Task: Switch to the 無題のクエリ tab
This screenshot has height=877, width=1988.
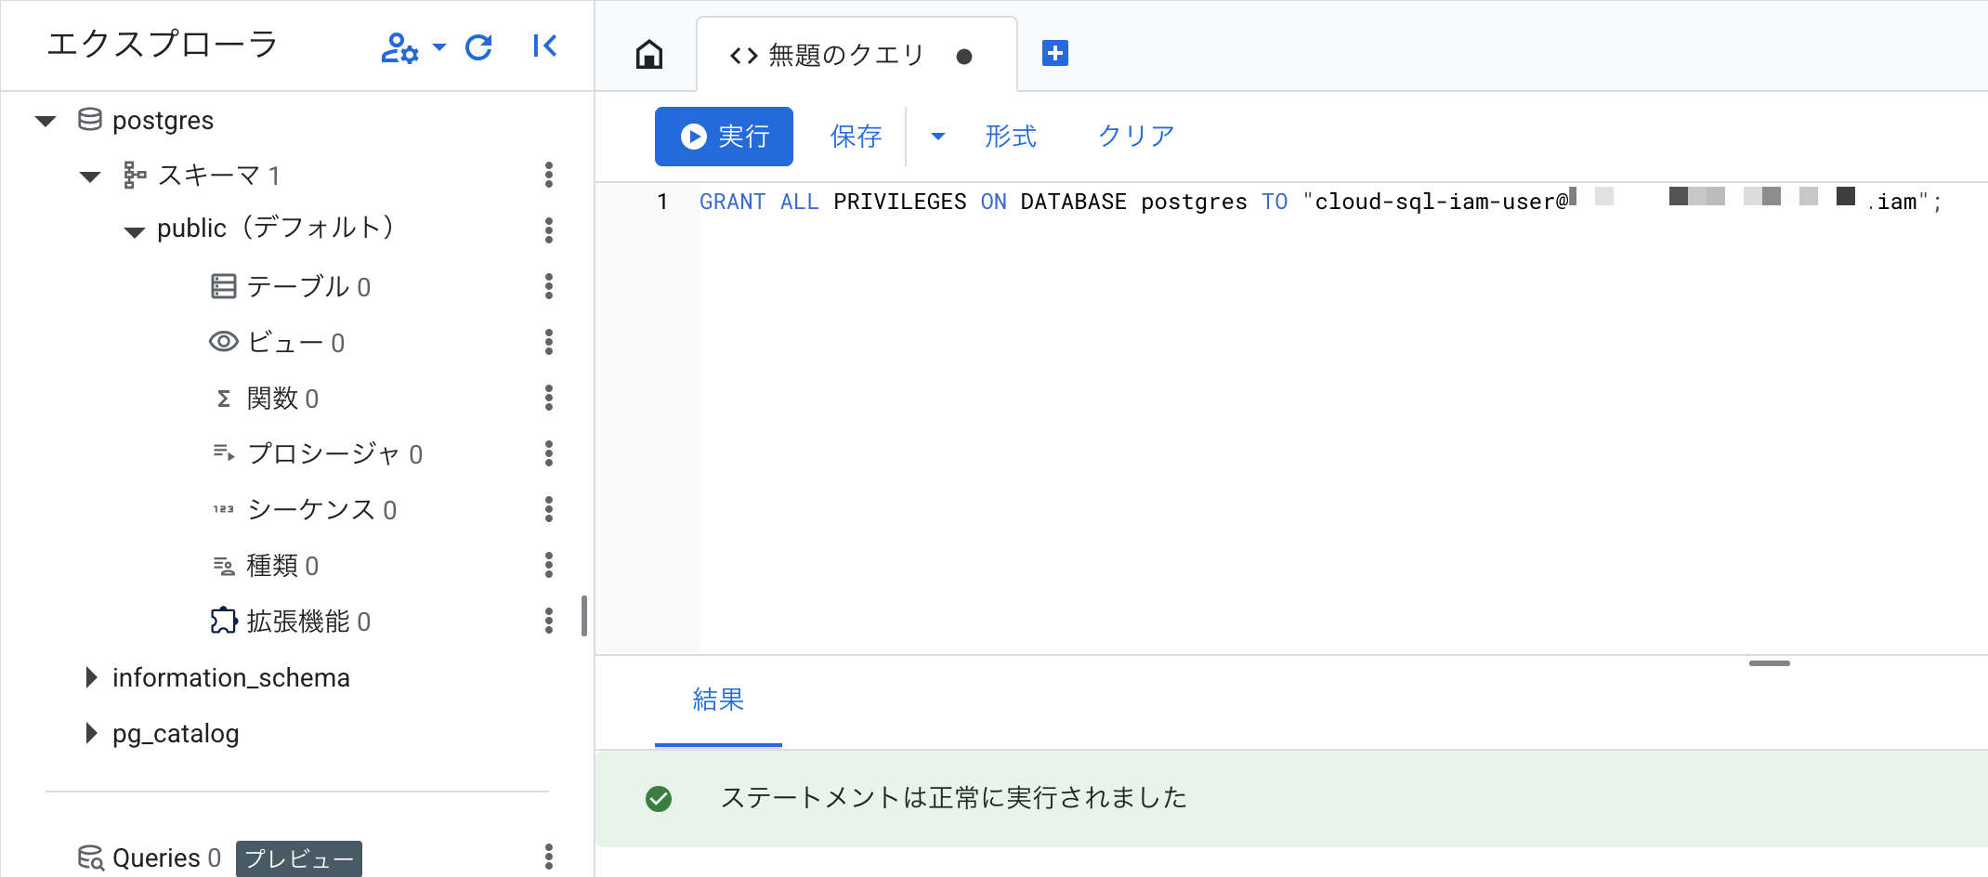Action: click(845, 56)
